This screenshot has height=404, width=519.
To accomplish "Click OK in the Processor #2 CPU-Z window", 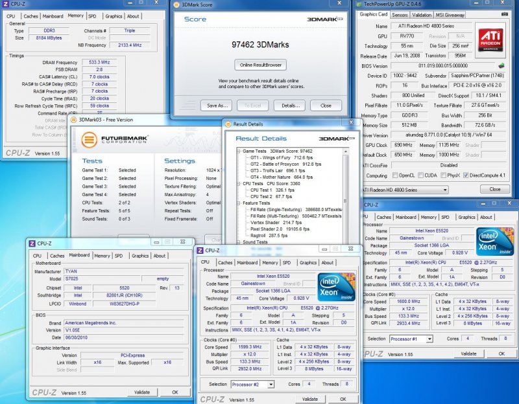I will [343, 399].
